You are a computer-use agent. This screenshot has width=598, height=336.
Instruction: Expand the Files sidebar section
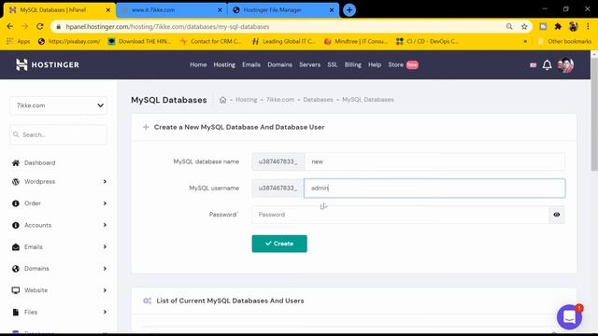[105, 312]
